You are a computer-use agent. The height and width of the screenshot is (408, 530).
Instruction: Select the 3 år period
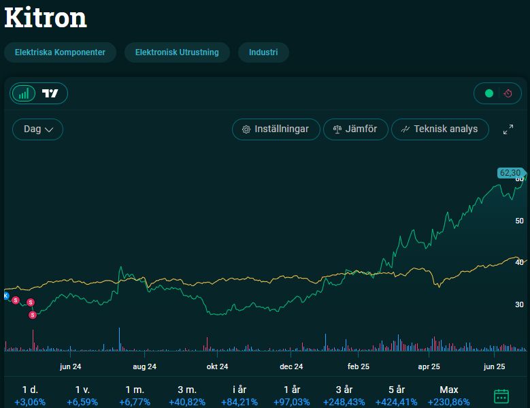(344, 396)
